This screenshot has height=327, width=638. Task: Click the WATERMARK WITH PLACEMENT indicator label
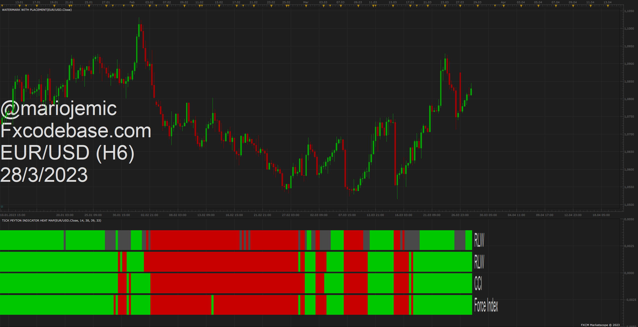(x=37, y=10)
